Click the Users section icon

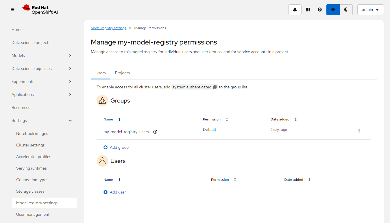[102, 161]
